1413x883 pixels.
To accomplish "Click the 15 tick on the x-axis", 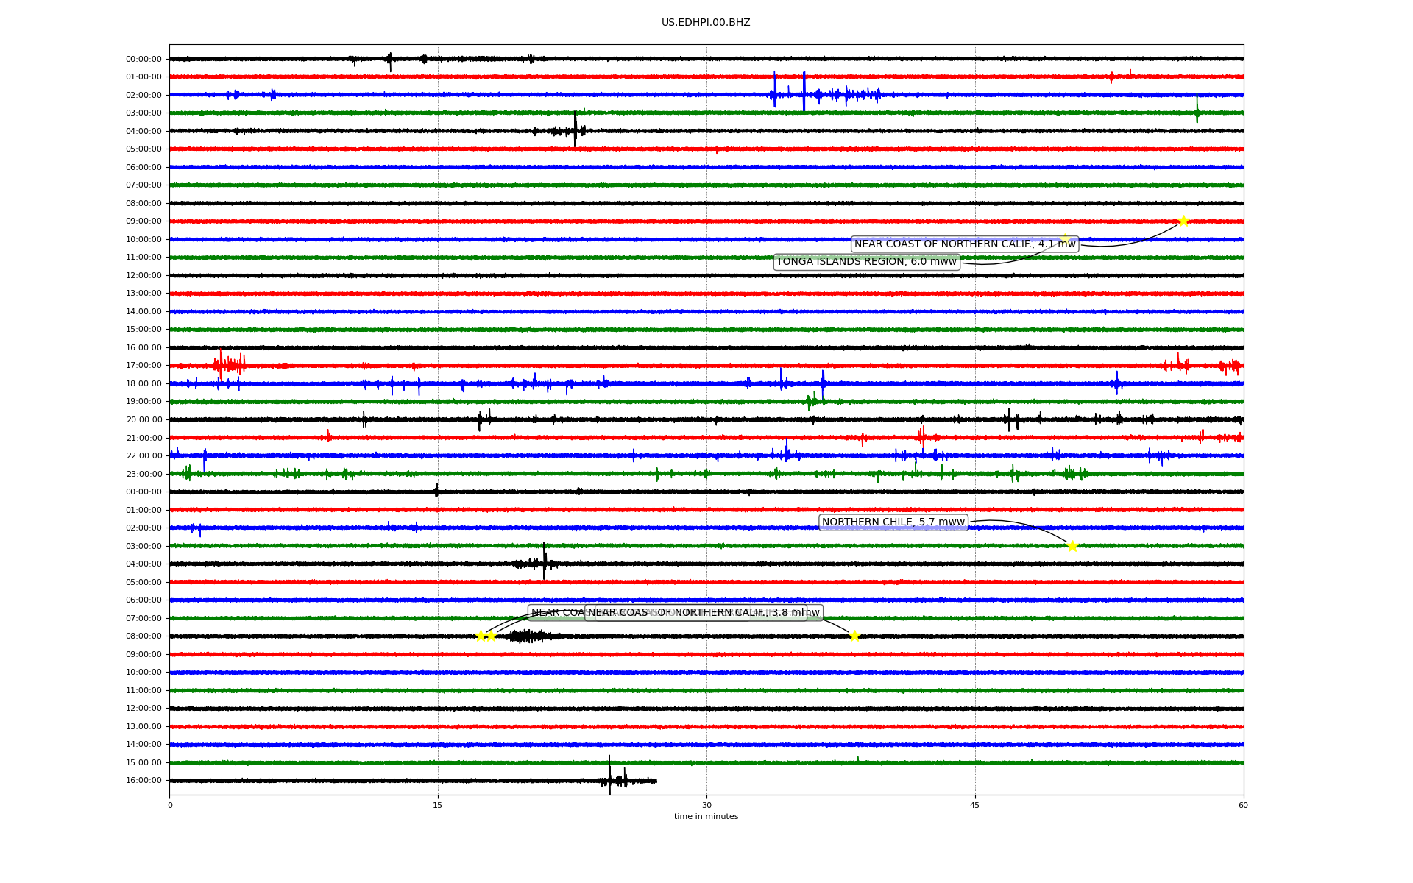I will coord(438,805).
